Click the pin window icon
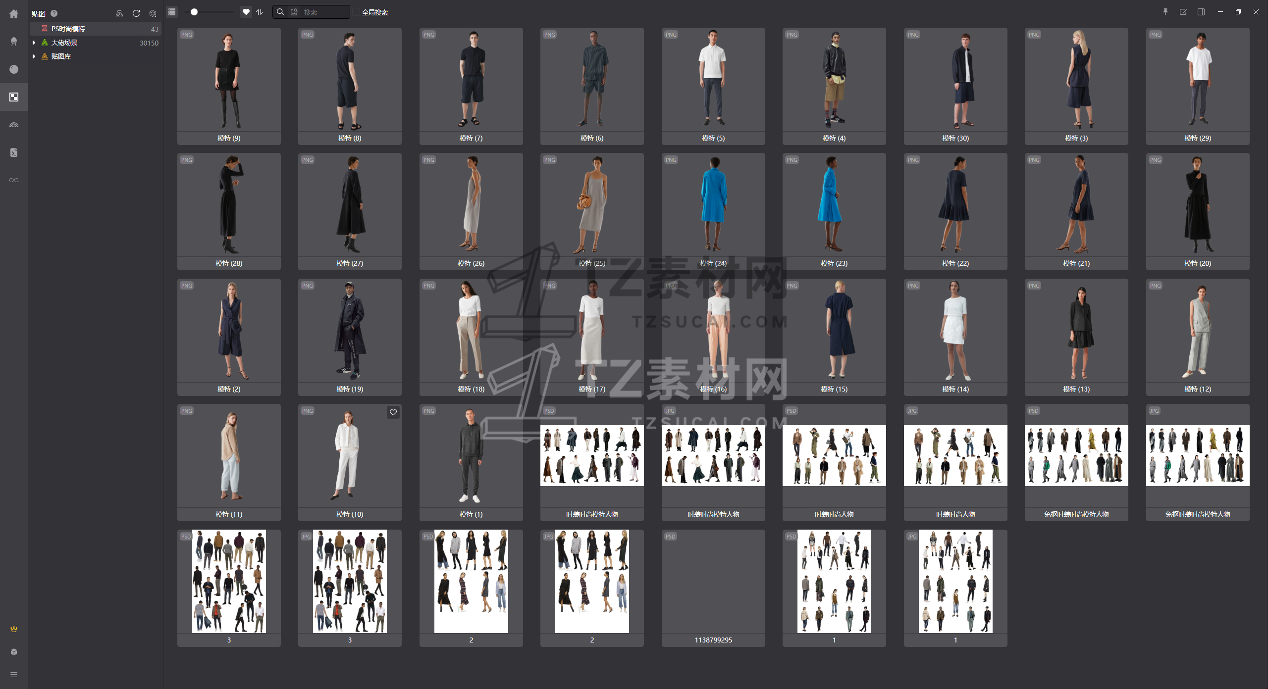Viewport: 1268px width, 689px height. (1165, 12)
